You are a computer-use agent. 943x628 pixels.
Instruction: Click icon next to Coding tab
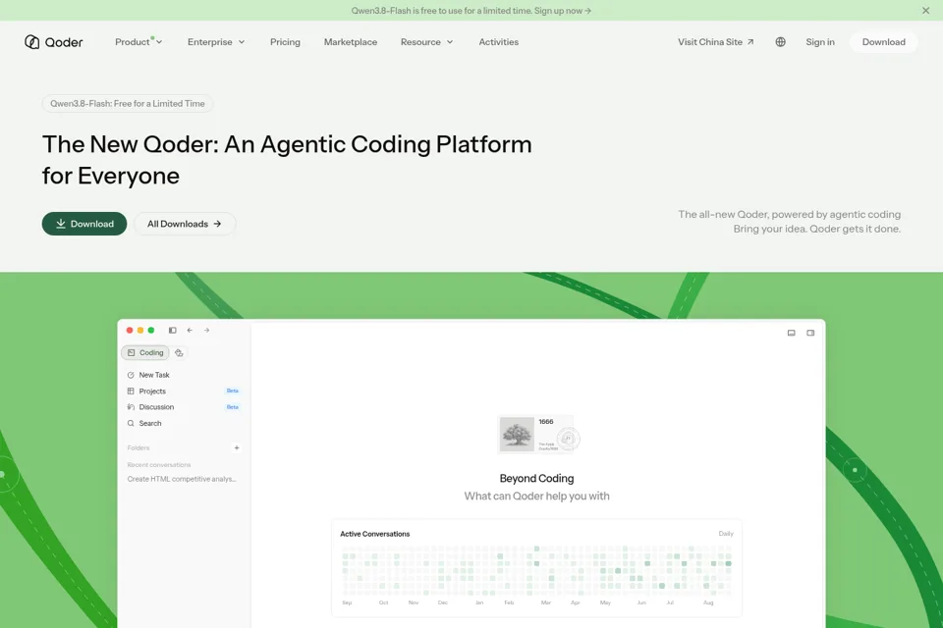point(179,353)
